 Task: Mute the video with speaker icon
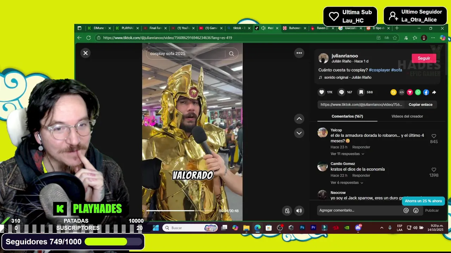point(299,211)
